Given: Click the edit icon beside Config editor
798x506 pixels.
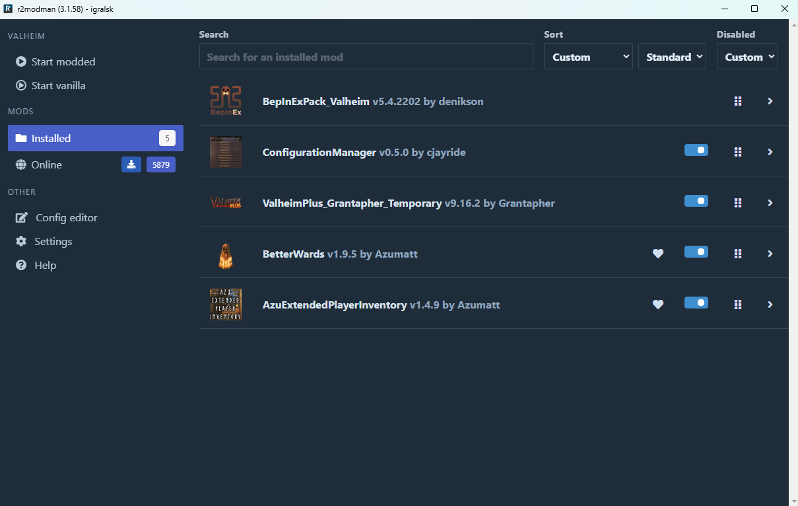Looking at the screenshot, I should click(x=22, y=217).
